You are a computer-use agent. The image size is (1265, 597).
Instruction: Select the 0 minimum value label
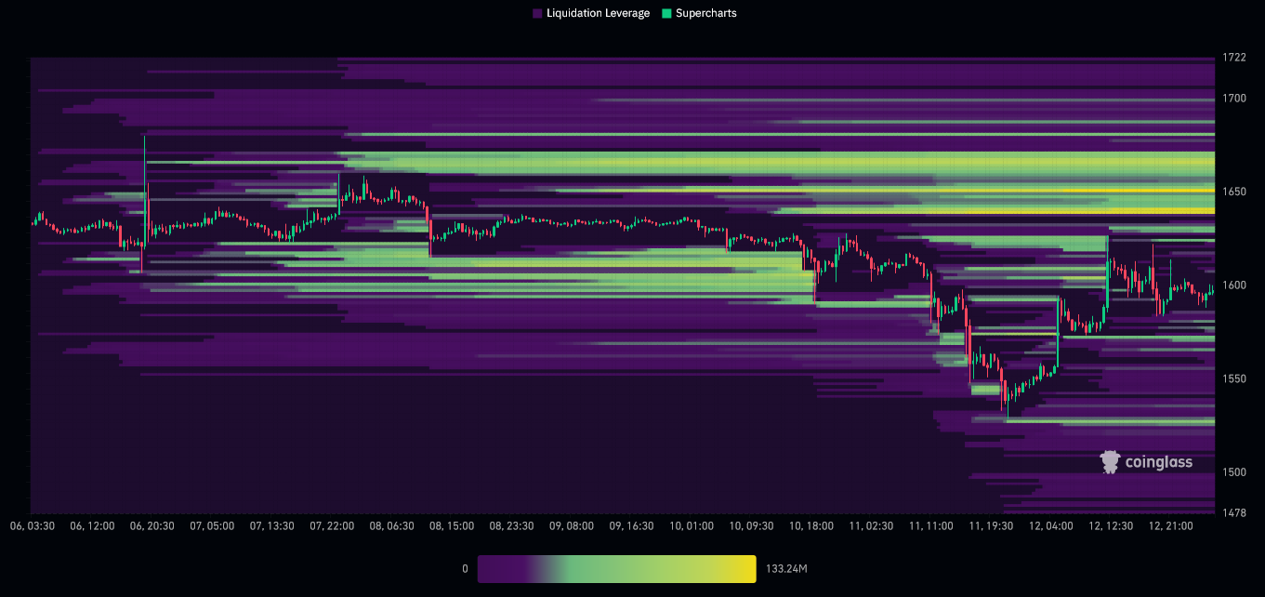[465, 568]
